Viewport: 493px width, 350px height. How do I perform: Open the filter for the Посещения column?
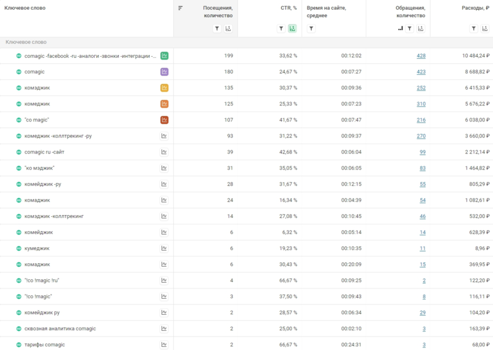click(x=217, y=28)
